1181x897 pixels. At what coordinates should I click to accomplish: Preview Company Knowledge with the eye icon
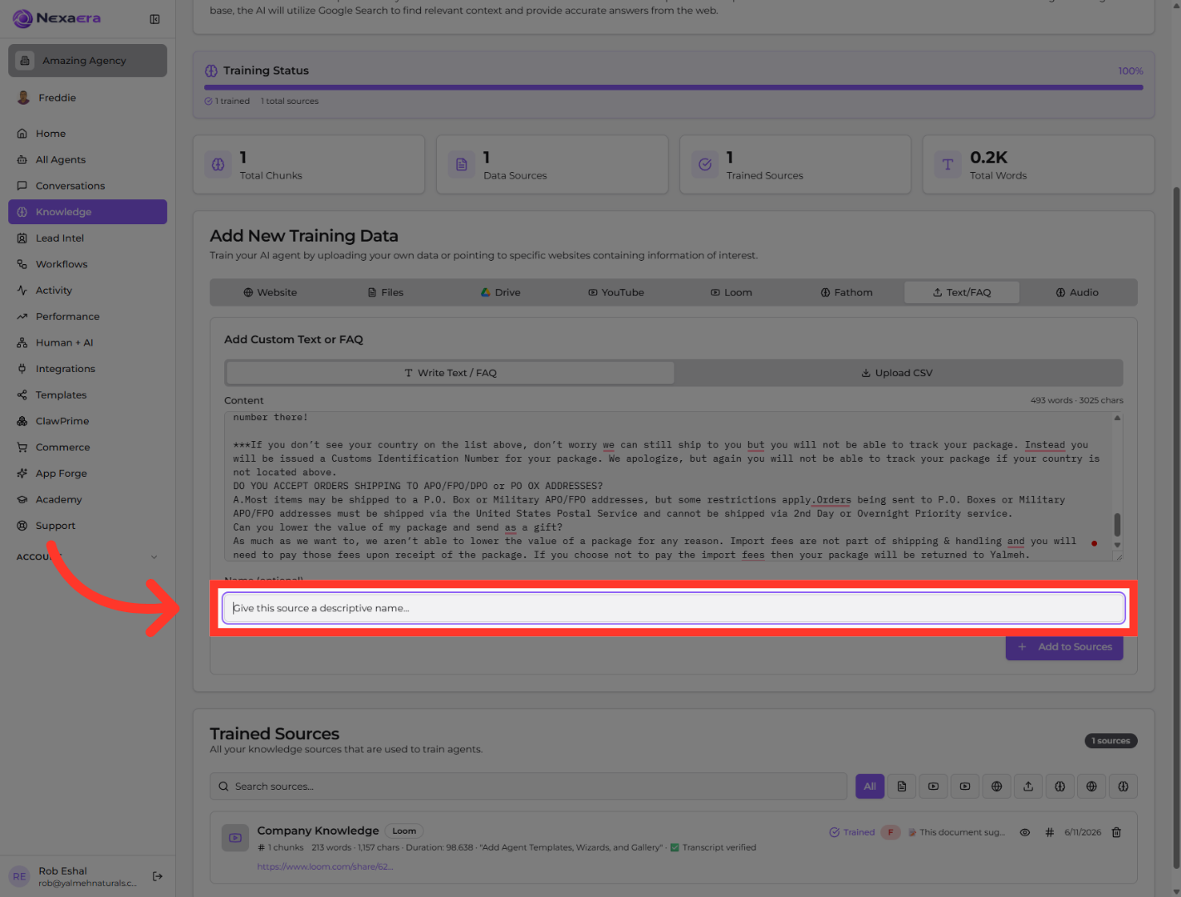[x=1025, y=832]
